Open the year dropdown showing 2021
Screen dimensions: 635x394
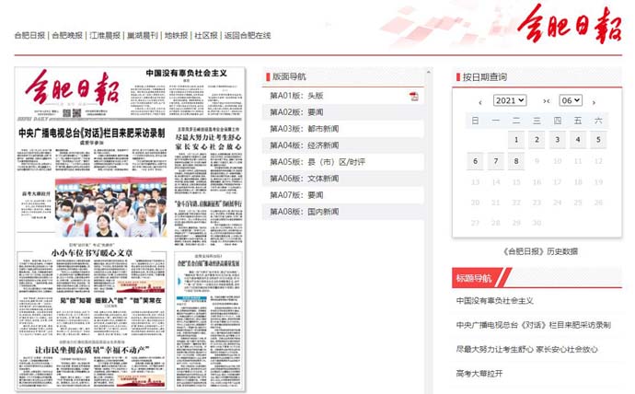[510, 100]
